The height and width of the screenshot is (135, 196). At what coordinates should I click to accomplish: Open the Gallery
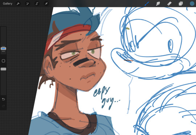click(8, 4)
